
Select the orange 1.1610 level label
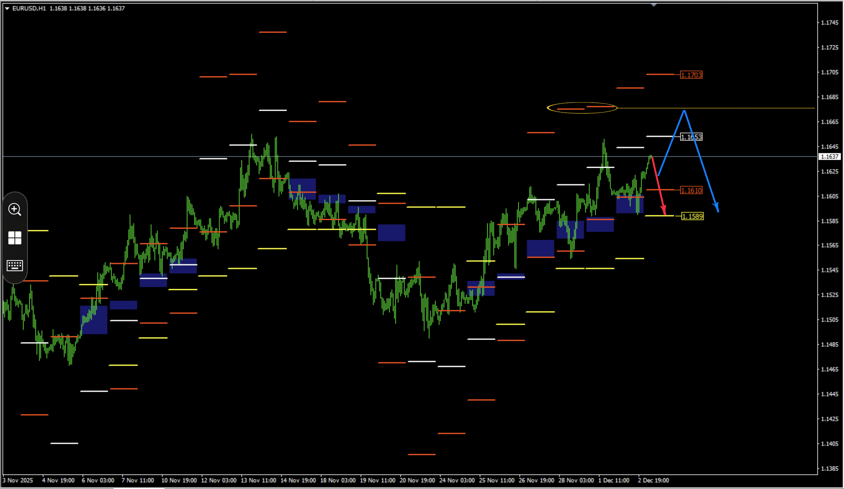(x=691, y=190)
